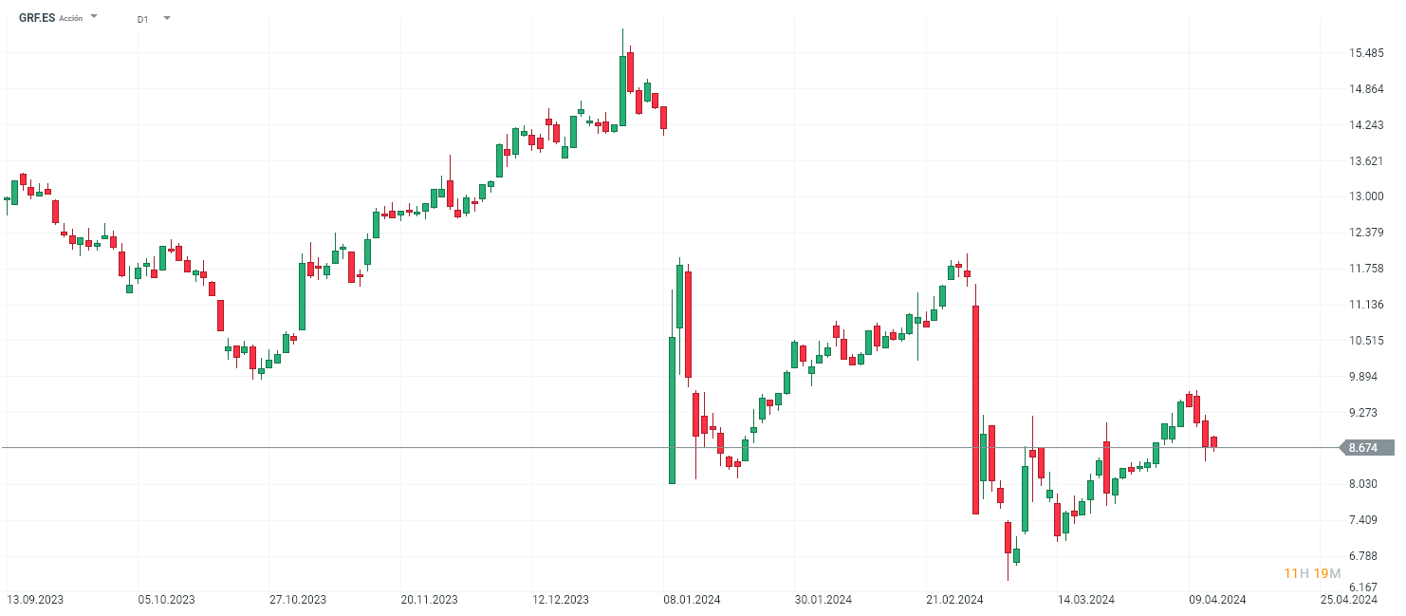Select the 13.09.2023 date on time axis
The height and width of the screenshot is (616, 1406).
(35, 600)
